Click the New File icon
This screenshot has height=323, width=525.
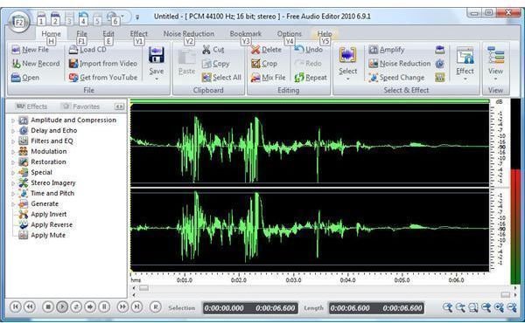click(16, 50)
